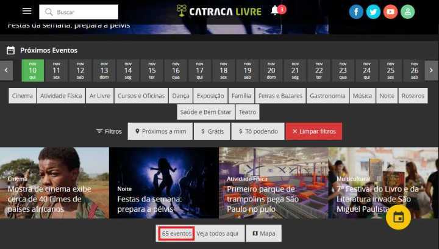
Task: Select date nov 15 ter
Action: click(152, 70)
